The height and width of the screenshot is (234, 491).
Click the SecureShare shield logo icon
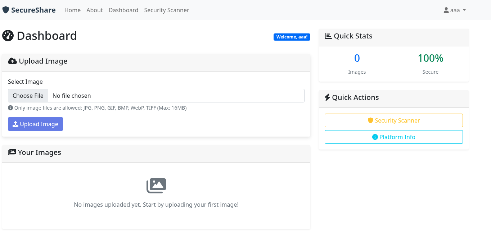(6, 10)
